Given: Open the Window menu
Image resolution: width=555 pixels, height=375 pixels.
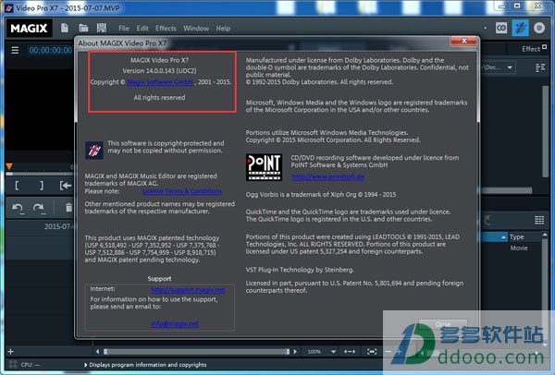Looking at the screenshot, I should [196, 29].
